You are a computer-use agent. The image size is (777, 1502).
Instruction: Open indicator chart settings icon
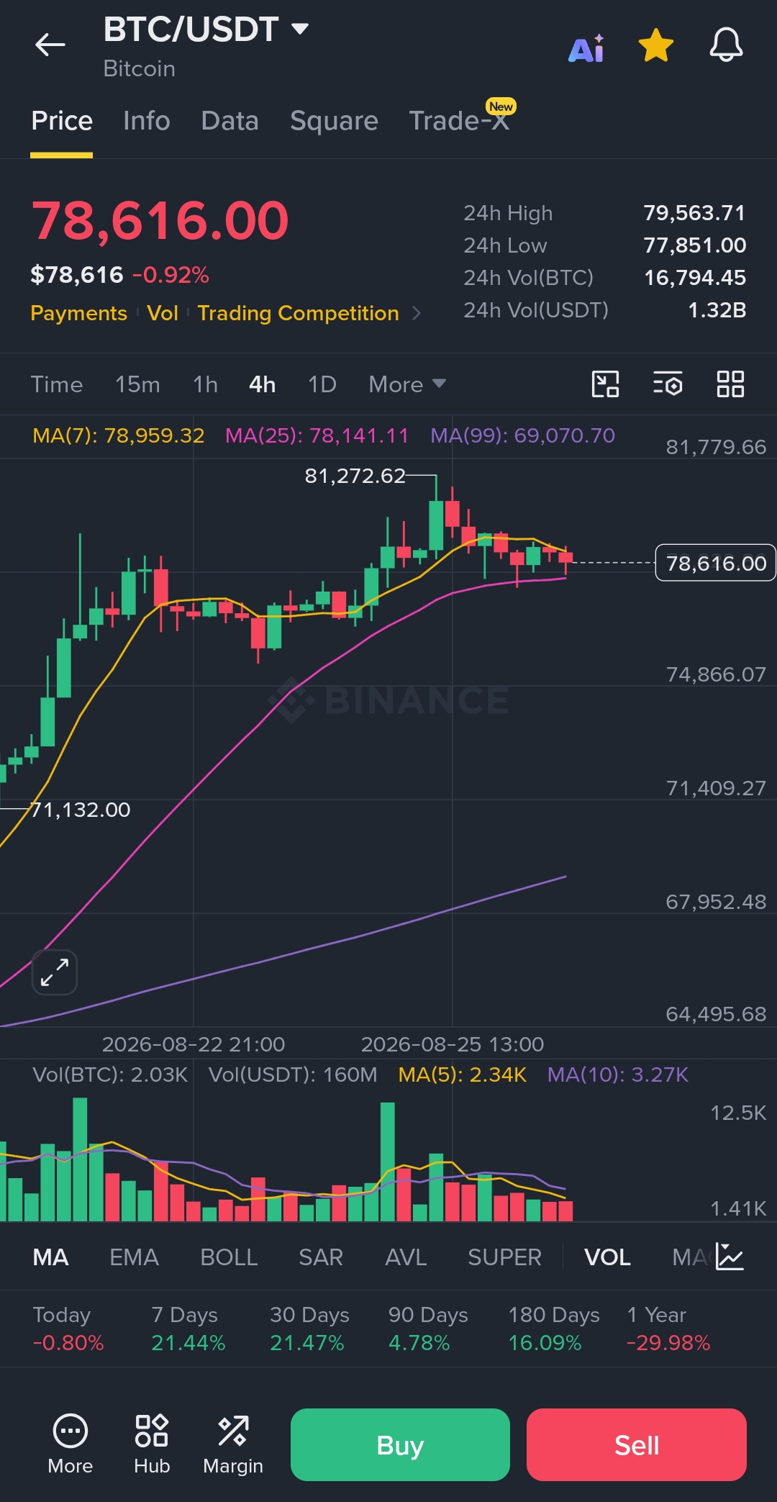(730, 1257)
